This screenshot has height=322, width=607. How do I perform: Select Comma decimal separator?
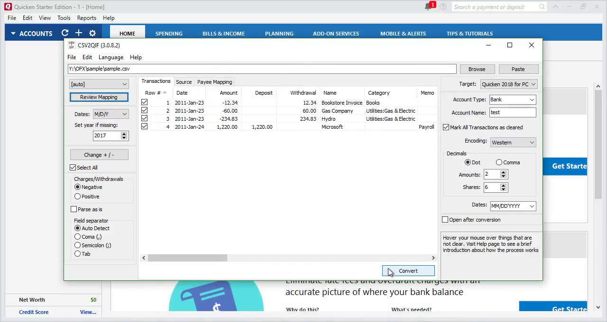pos(499,162)
